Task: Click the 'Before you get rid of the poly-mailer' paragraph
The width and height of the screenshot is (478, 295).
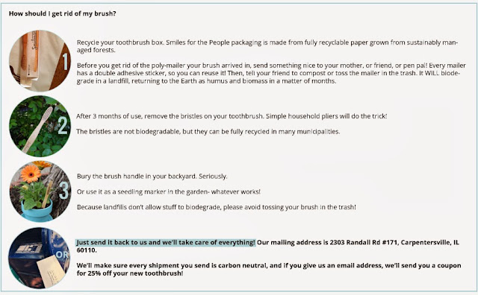Action: 271,73
